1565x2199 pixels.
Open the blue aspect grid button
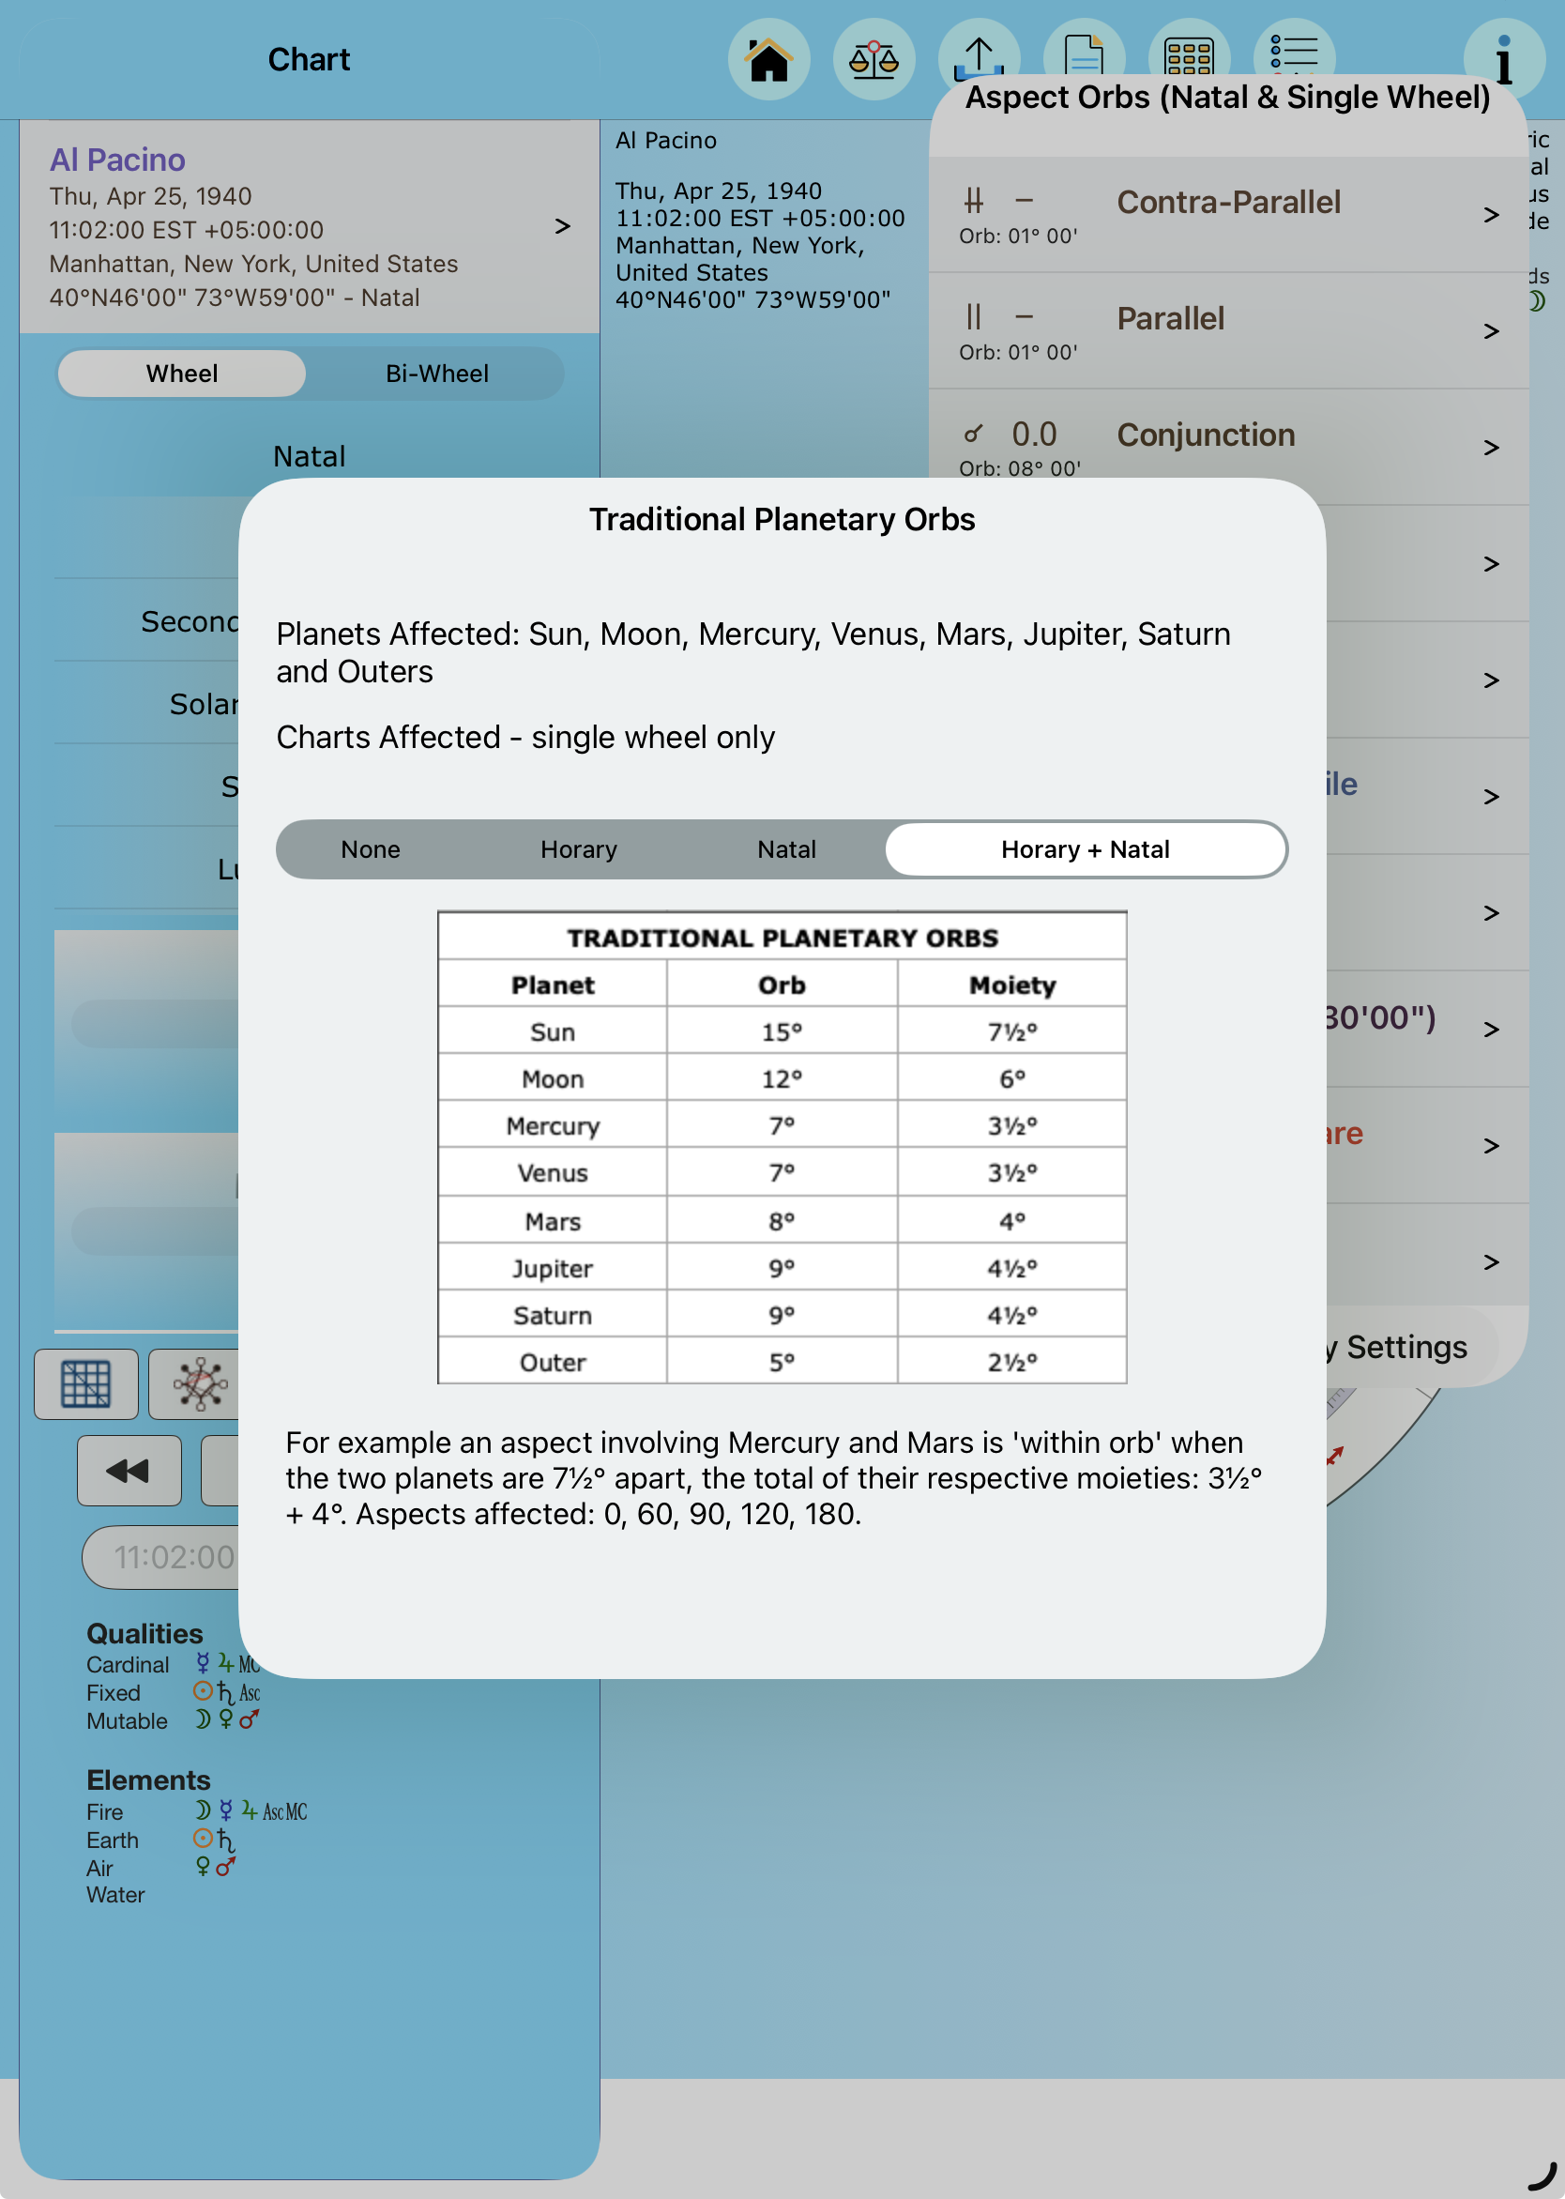(85, 1384)
